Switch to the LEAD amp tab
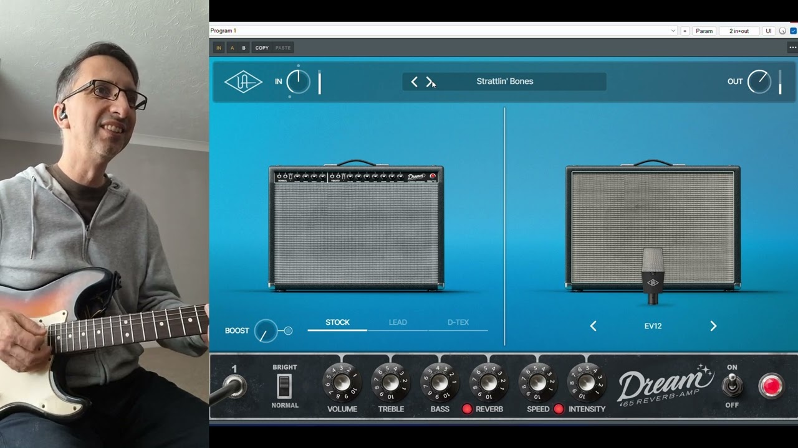 398,322
